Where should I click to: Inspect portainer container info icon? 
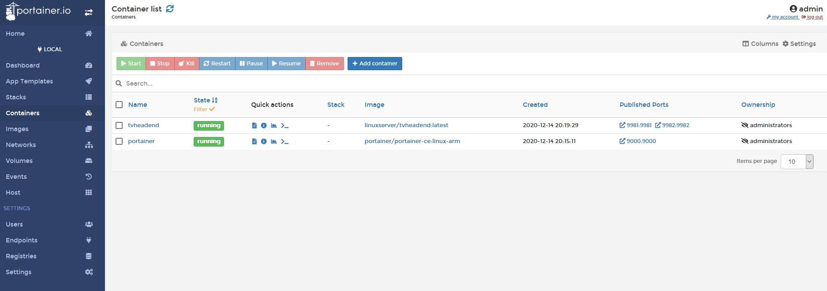pos(264,141)
